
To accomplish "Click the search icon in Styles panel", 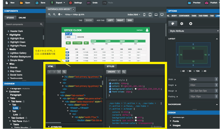I will pyautogui.click(x=124, y=72).
